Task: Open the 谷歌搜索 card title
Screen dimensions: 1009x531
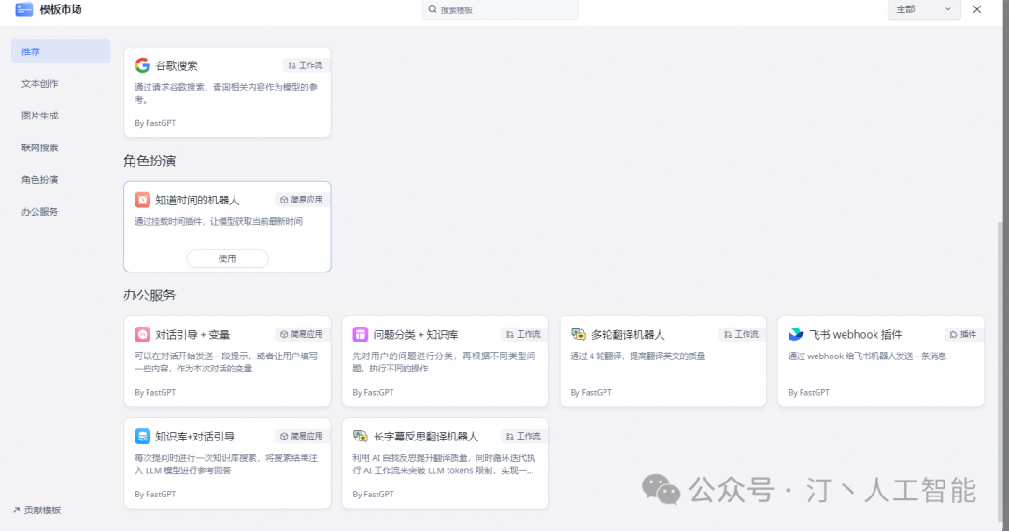Action: coord(177,65)
